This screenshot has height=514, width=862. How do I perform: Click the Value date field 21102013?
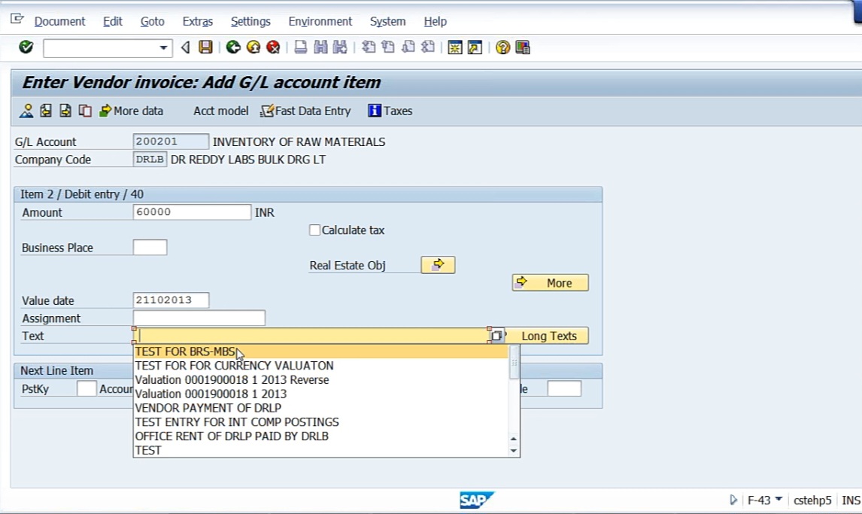[171, 300]
